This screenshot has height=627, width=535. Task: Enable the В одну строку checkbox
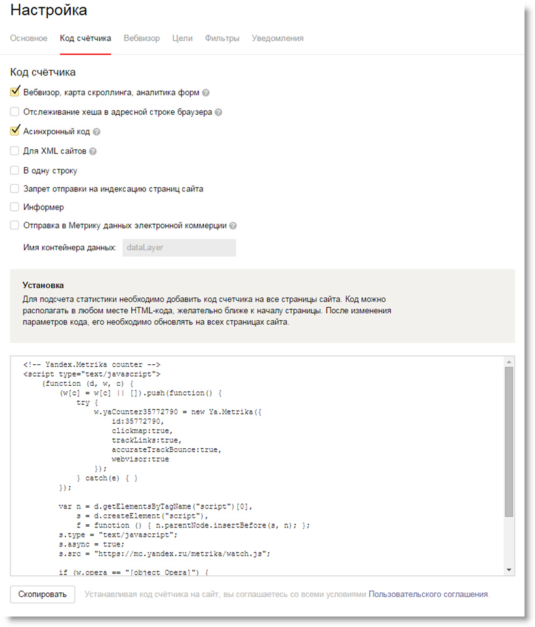(15, 170)
